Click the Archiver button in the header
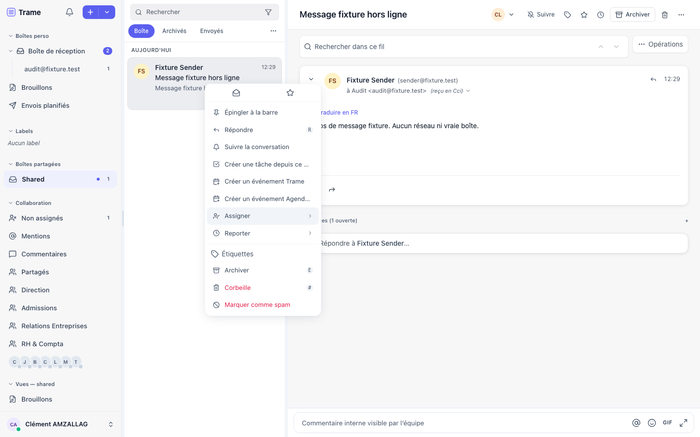The image size is (700, 437). (632, 15)
